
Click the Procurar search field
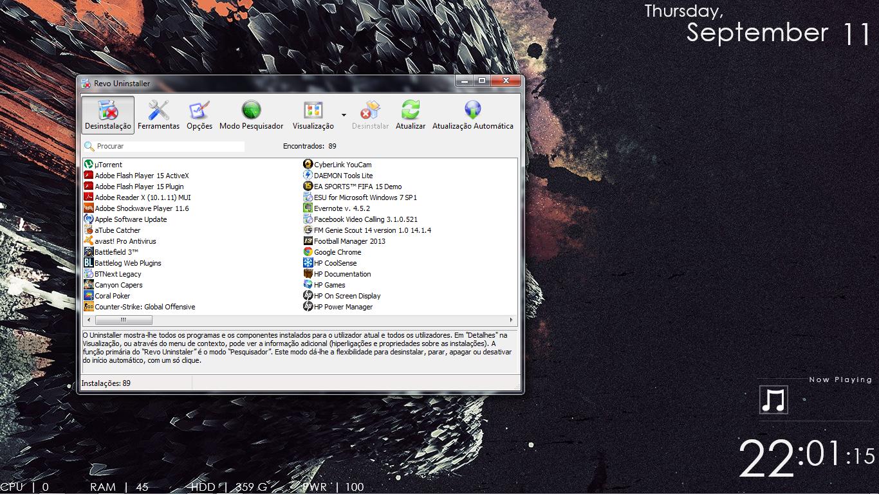169,147
